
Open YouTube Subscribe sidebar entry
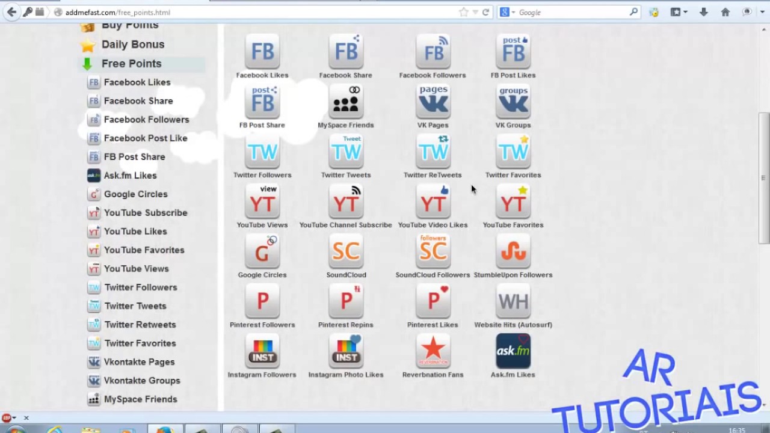pyautogui.click(x=146, y=213)
